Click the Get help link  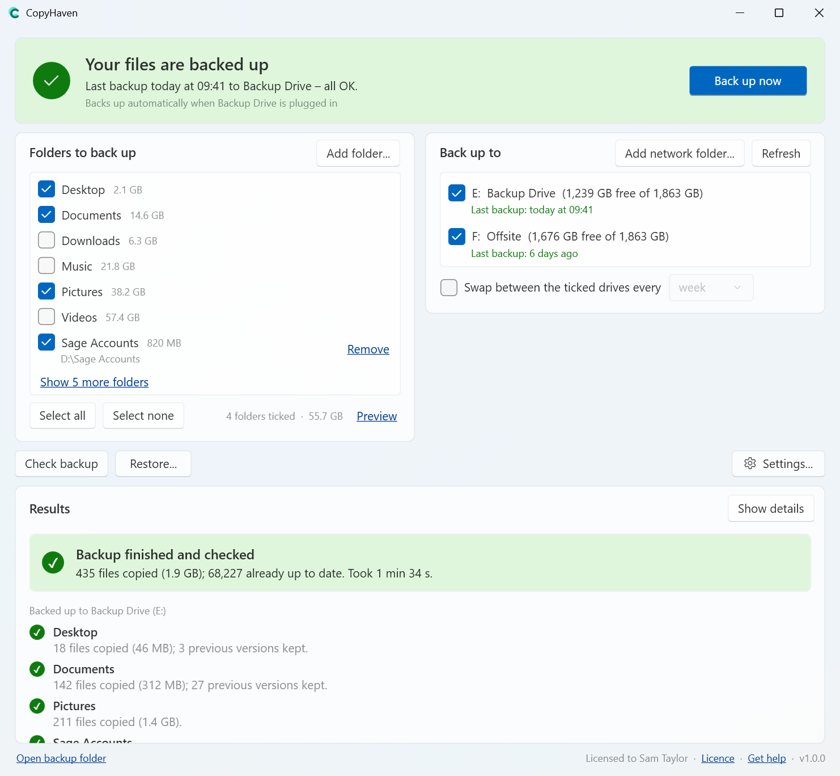767,758
